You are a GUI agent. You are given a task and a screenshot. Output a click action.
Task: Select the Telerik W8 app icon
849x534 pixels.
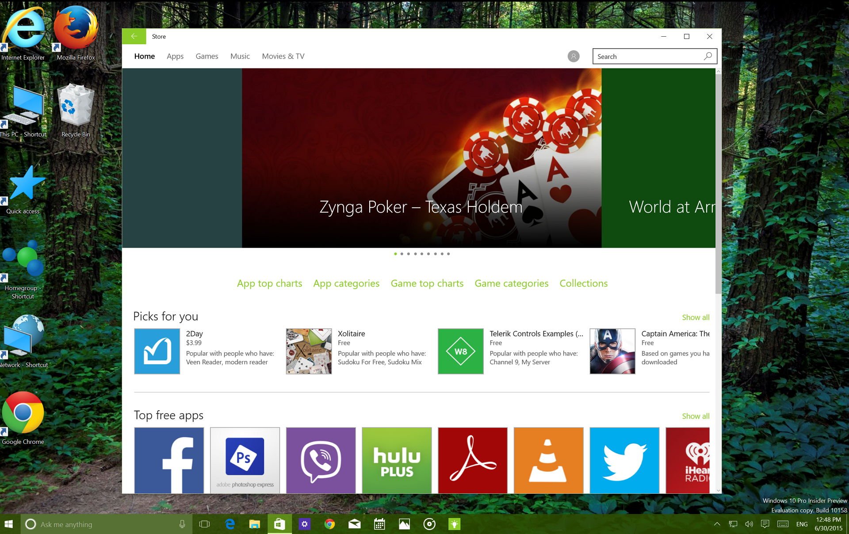pos(461,351)
